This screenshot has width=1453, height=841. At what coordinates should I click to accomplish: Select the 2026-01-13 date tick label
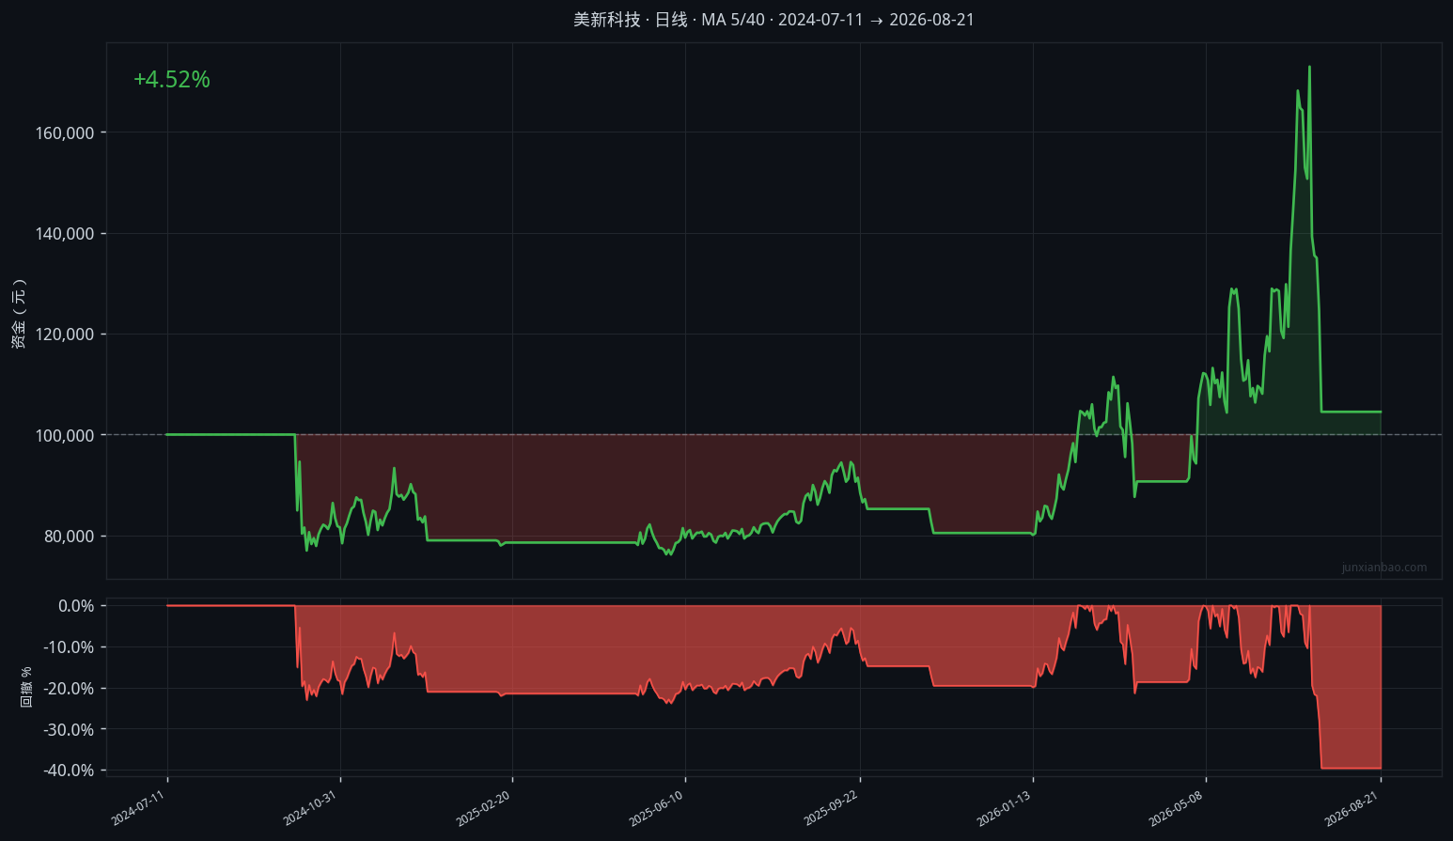click(x=1004, y=808)
